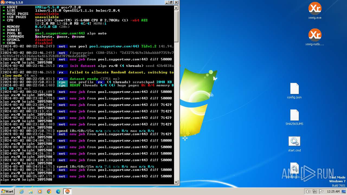Click the 'ABOUT XMRig/5.5.0 gcc/7.2.0' line
The image size is (347, 195).
click(x=41, y=7)
